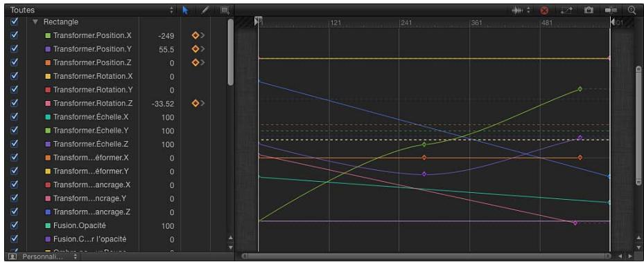Click the green Position.X color swatch

point(48,36)
